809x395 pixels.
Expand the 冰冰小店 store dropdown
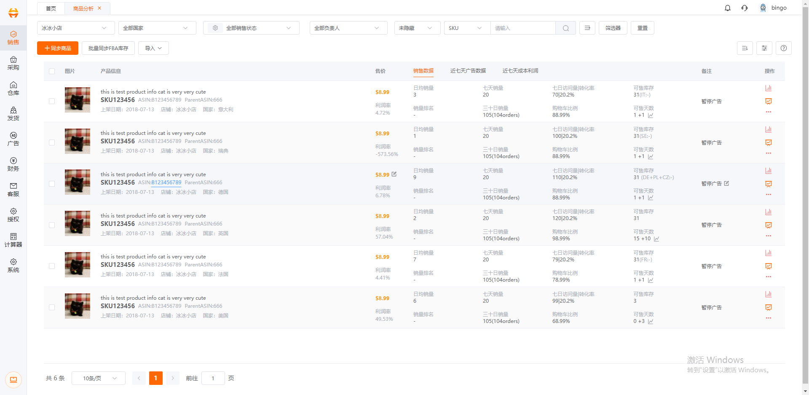76,28
